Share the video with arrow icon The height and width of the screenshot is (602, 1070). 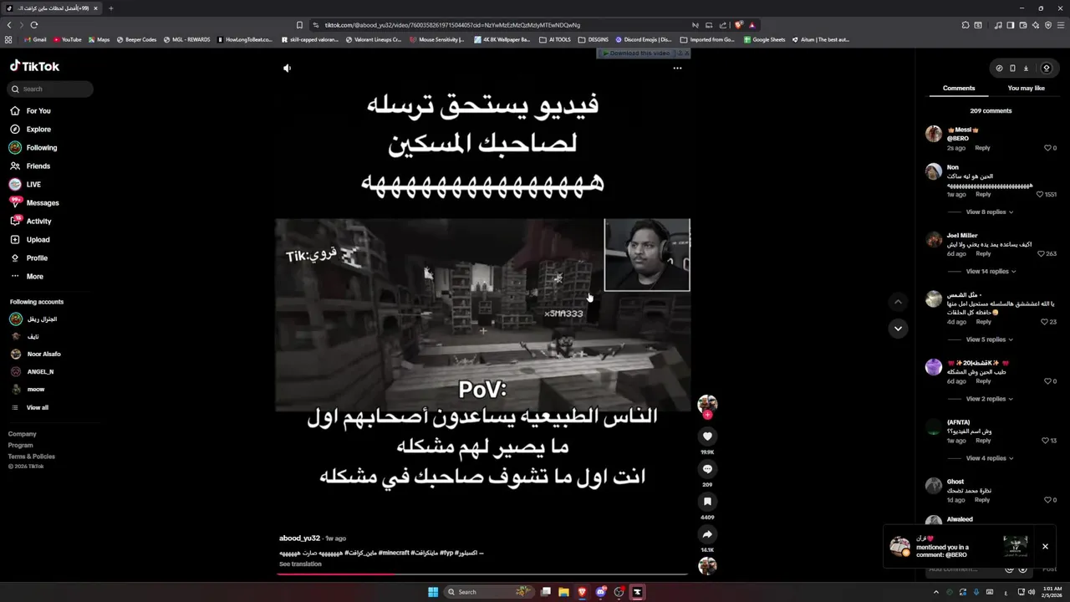coord(707,534)
